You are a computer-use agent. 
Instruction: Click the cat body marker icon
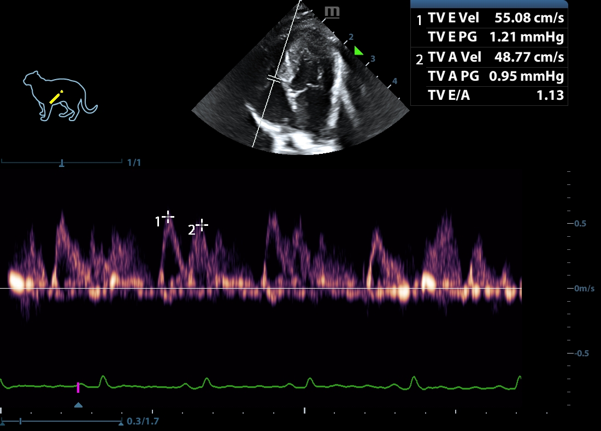[x=60, y=95]
